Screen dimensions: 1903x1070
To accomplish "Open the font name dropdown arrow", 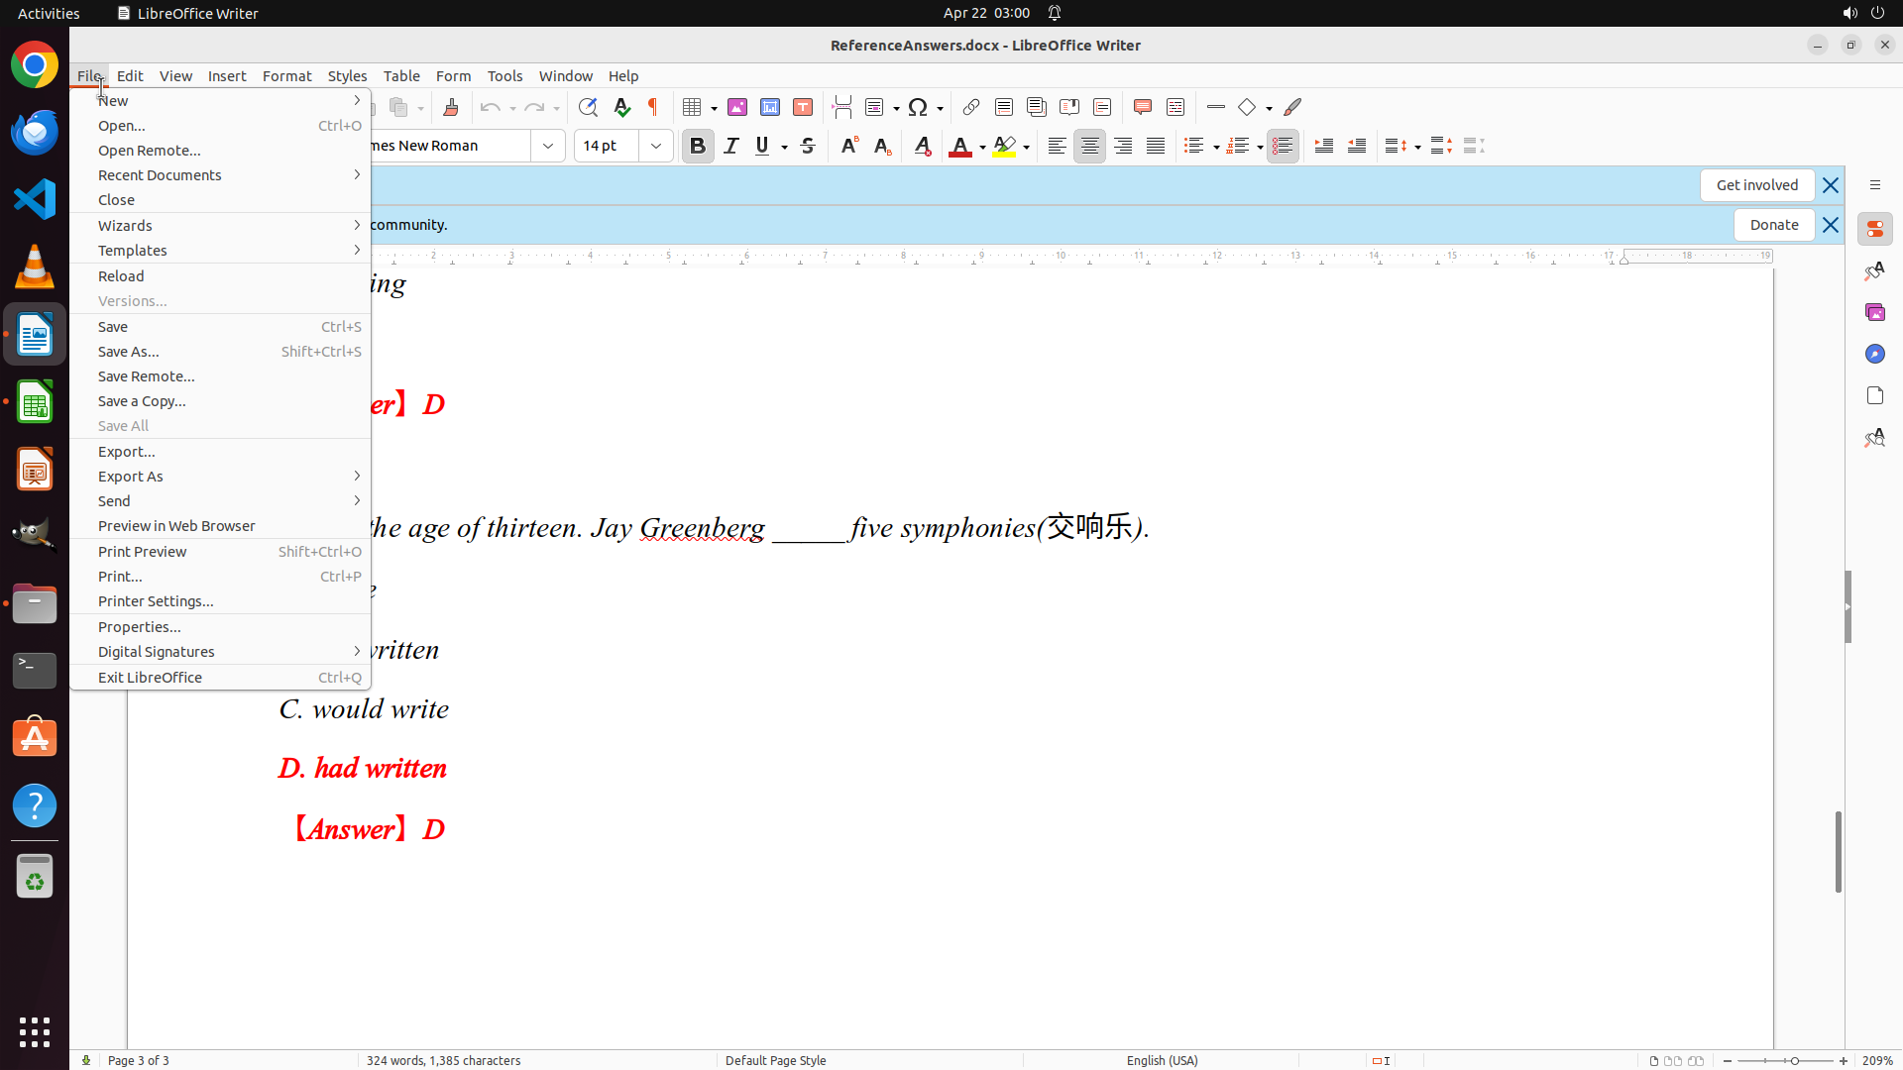I will 548,146.
